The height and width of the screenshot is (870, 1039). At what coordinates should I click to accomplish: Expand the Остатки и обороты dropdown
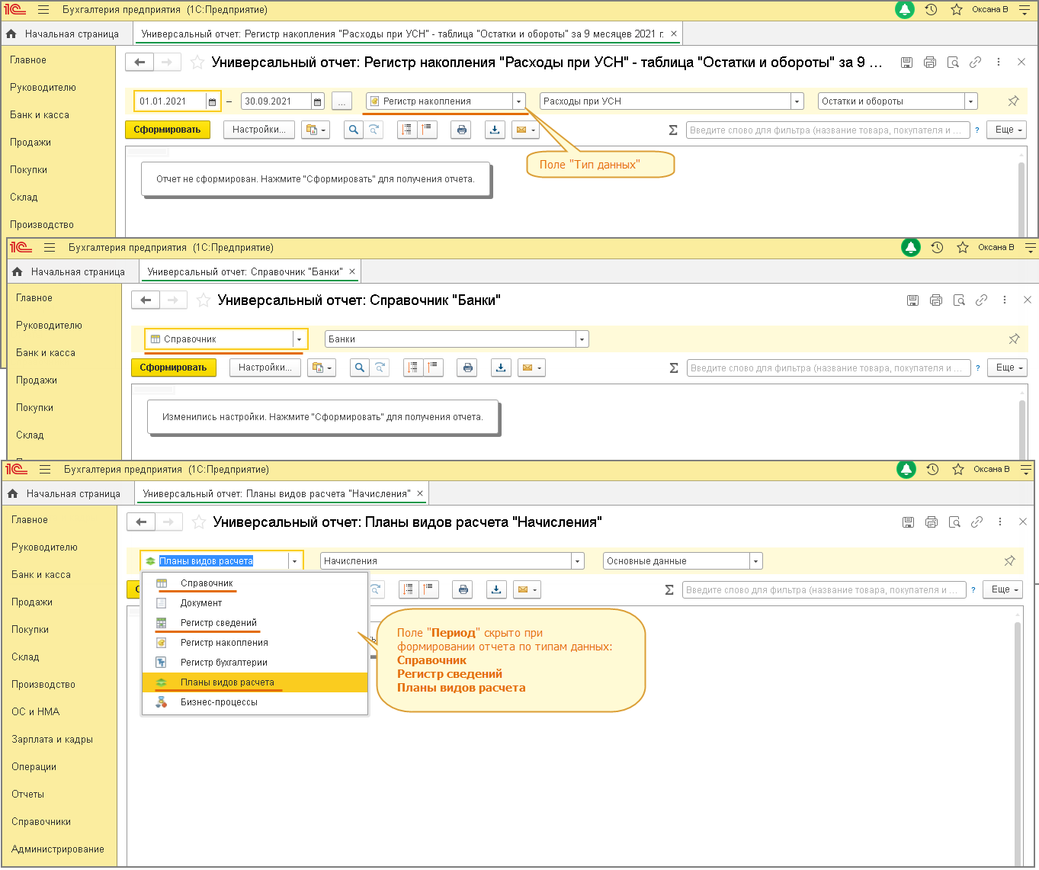[970, 101]
